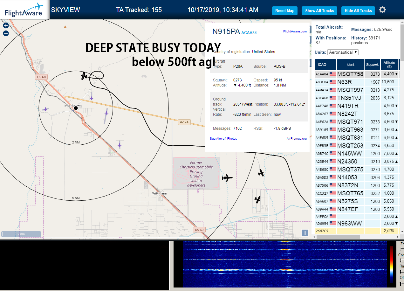Sort table by Ident column header
This screenshot has width=404, height=291.
pos(350,65)
